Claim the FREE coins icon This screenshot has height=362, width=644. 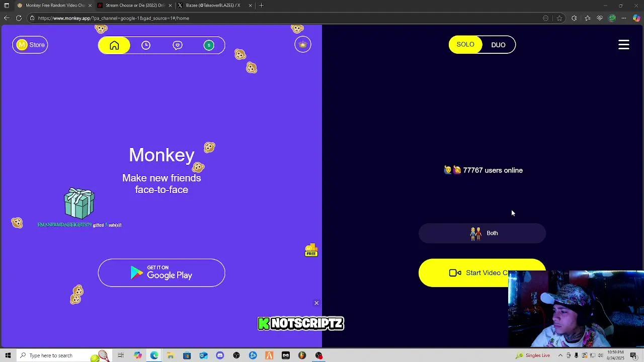click(311, 250)
